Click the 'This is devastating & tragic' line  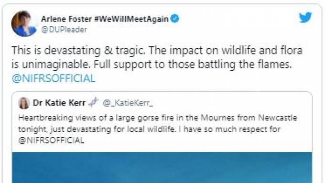point(78,50)
